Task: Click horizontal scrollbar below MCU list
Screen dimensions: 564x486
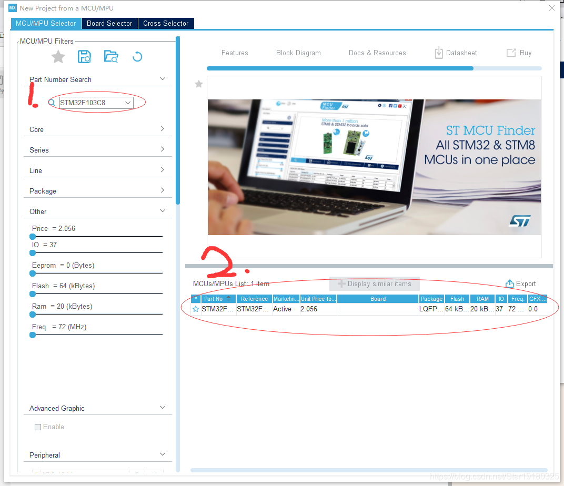Action: tap(369, 470)
